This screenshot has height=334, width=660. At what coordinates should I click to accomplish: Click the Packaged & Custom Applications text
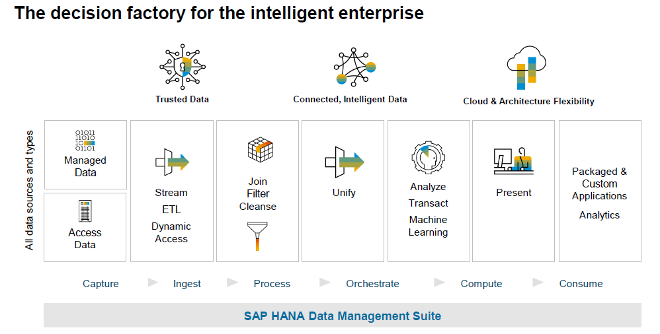click(x=599, y=184)
